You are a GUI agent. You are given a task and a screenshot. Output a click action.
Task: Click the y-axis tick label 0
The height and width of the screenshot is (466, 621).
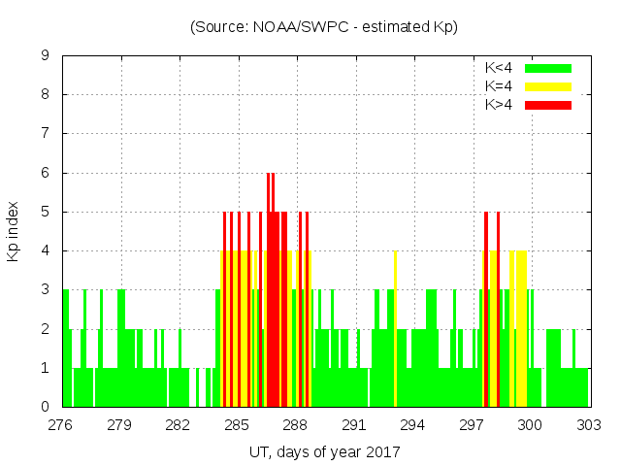pos(46,407)
